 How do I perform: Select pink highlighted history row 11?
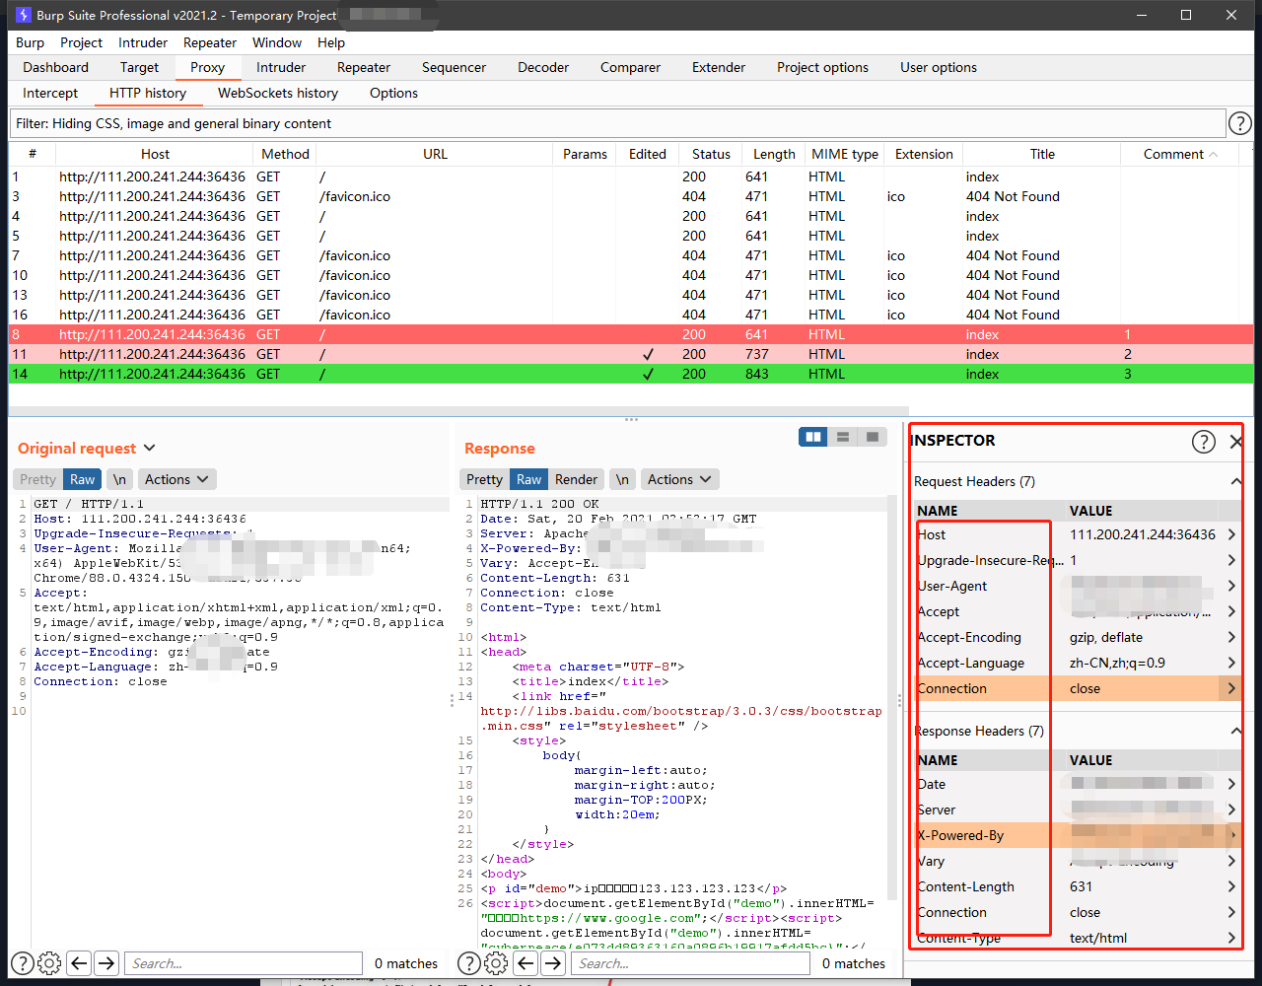click(631, 354)
